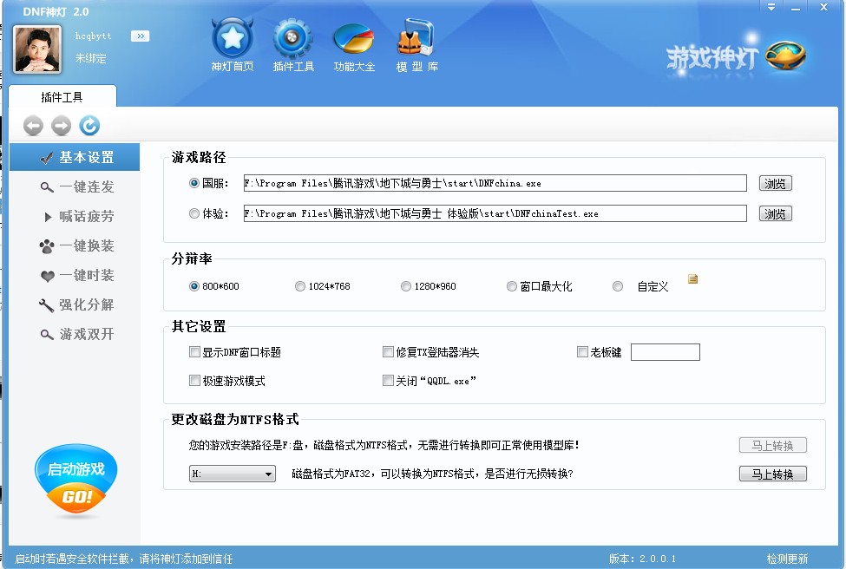Click 浏览 for the 国服 path
The width and height of the screenshot is (846, 569).
click(776, 183)
